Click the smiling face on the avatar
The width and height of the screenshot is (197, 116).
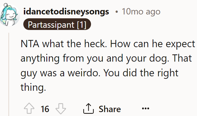pos(10,15)
